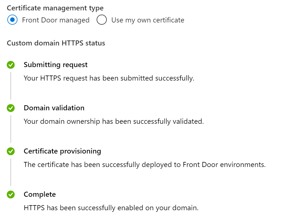
Task: Click the Domain validation step heading
Action: click(x=54, y=108)
